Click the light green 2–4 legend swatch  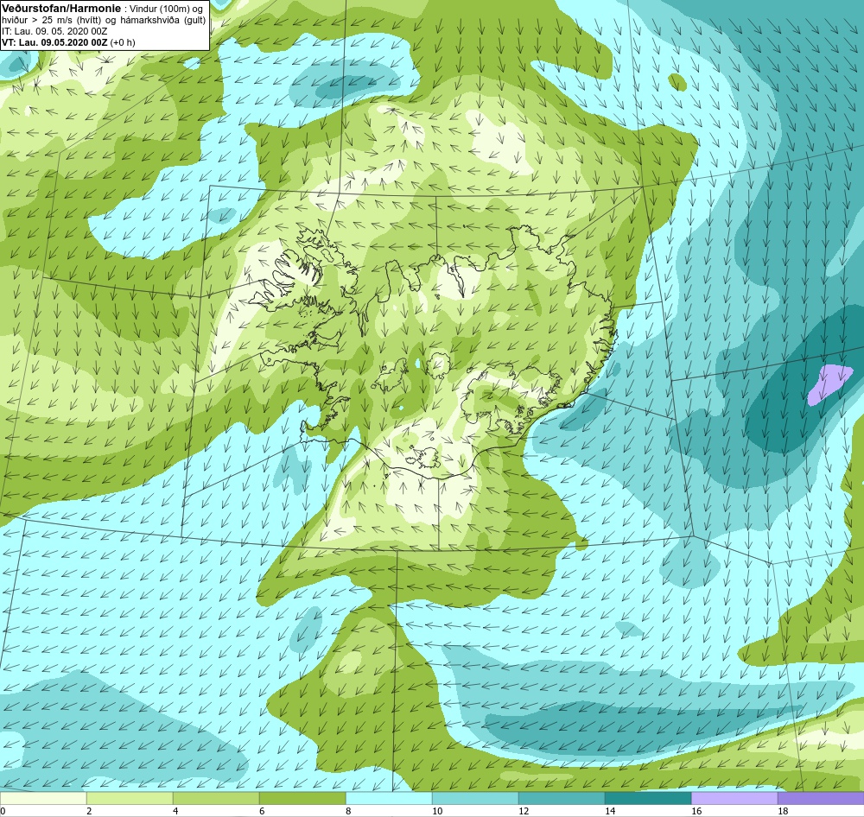coord(130,798)
